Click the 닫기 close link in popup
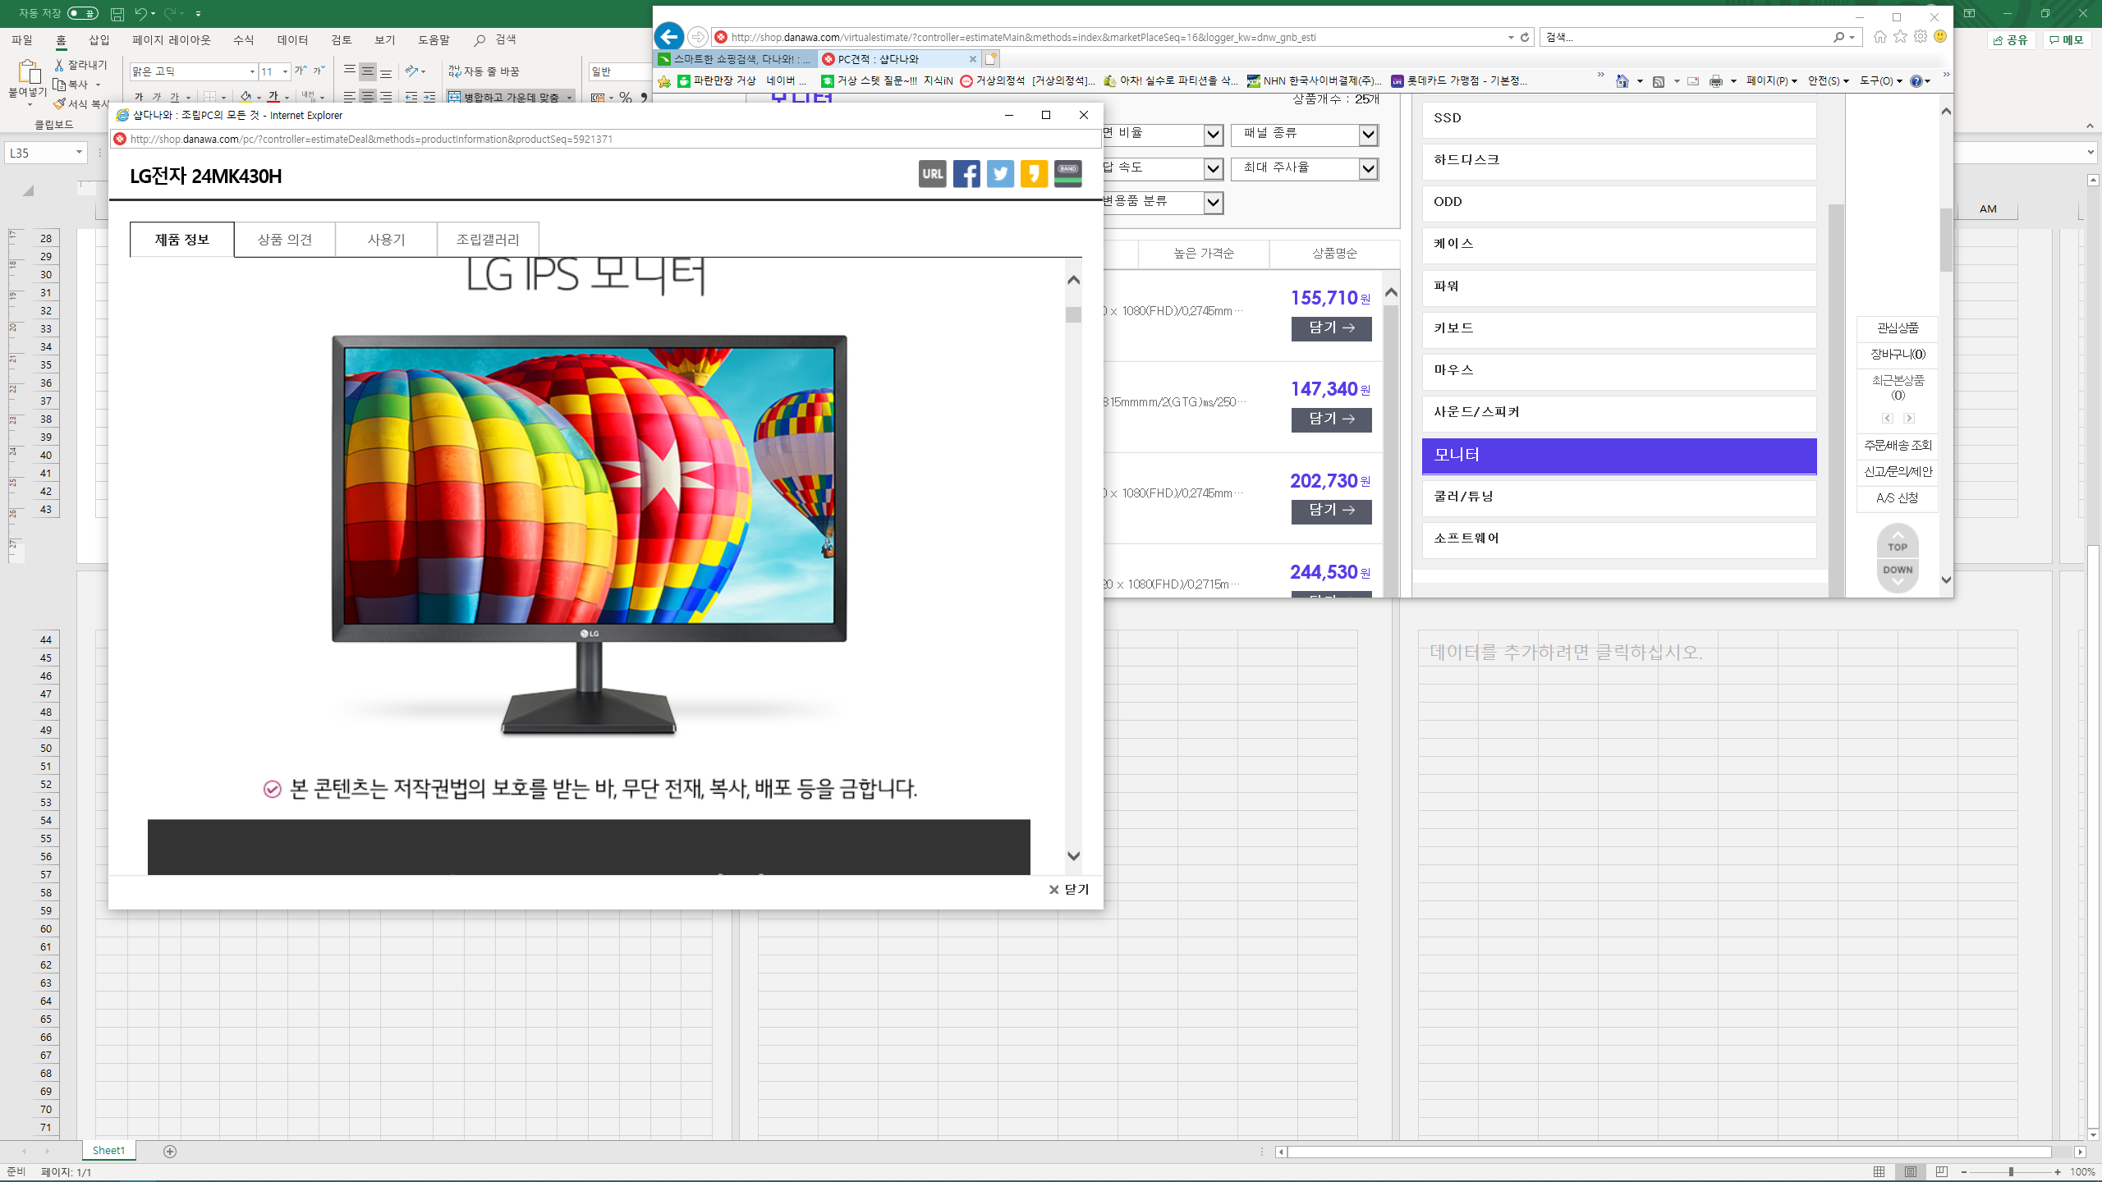This screenshot has width=2102, height=1182. (1068, 890)
